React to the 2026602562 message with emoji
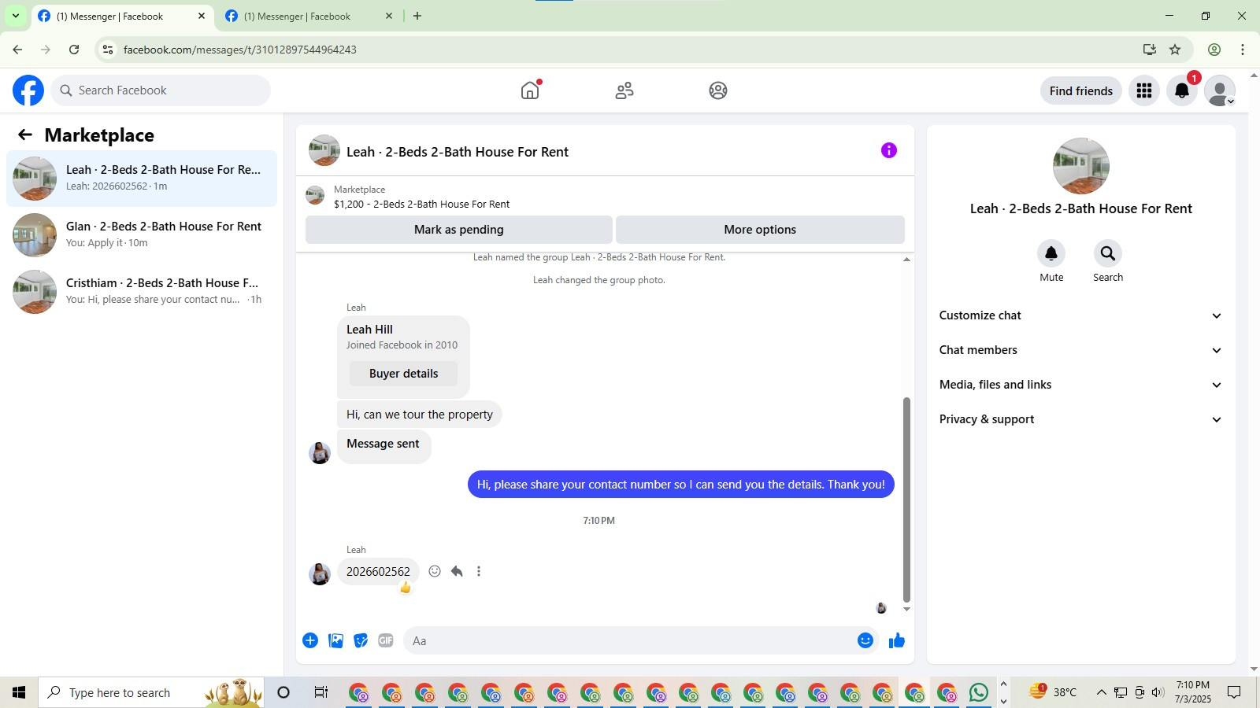Screen dimensions: 1260x708 pos(435,571)
